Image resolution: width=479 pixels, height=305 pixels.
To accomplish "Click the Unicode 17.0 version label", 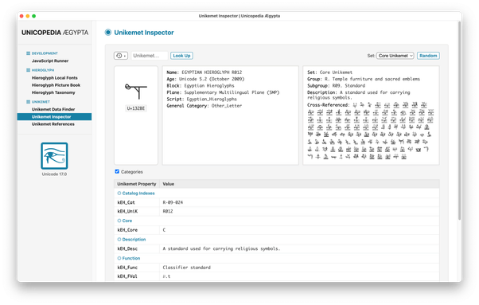I will [x=54, y=174].
